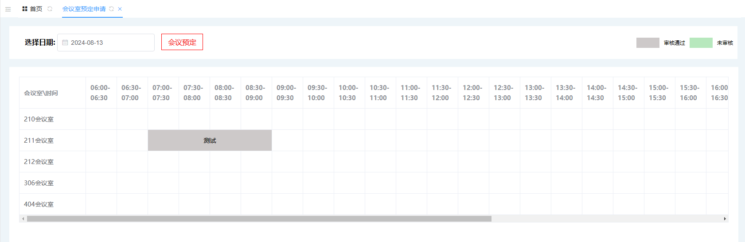Image resolution: width=745 pixels, height=242 pixels.
Task: Click the calendar icon in date field
Action: (65, 43)
